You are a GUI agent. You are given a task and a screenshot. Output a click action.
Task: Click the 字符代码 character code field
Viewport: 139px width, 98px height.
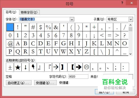[x=78, y=77]
